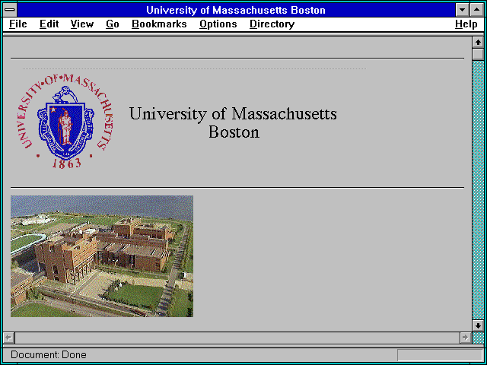Screen dimensions: 487x365
Task: Open the Edit menu
Action: point(49,24)
